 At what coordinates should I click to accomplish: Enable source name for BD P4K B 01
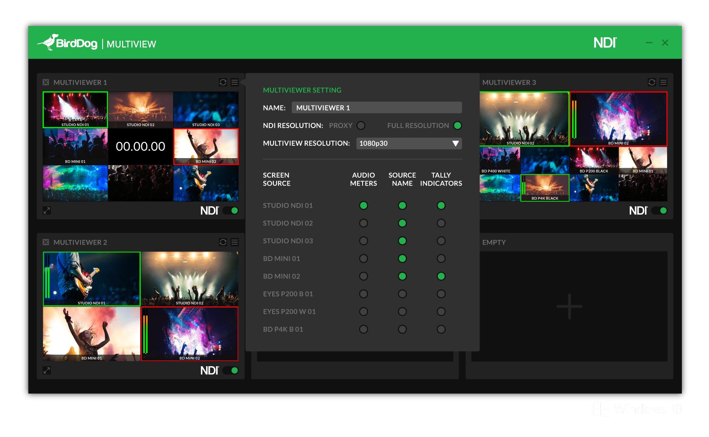coord(402,329)
